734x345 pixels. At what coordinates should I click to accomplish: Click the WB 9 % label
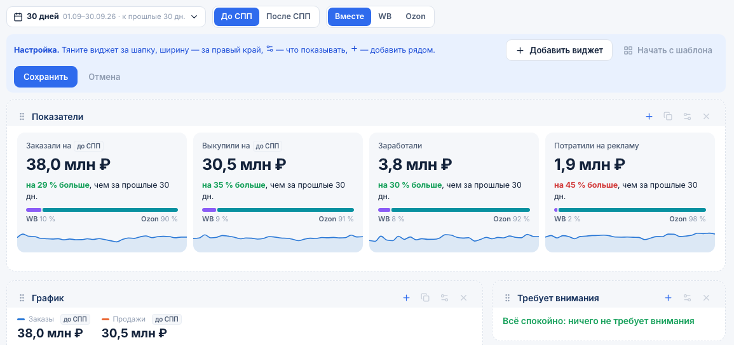214,219
